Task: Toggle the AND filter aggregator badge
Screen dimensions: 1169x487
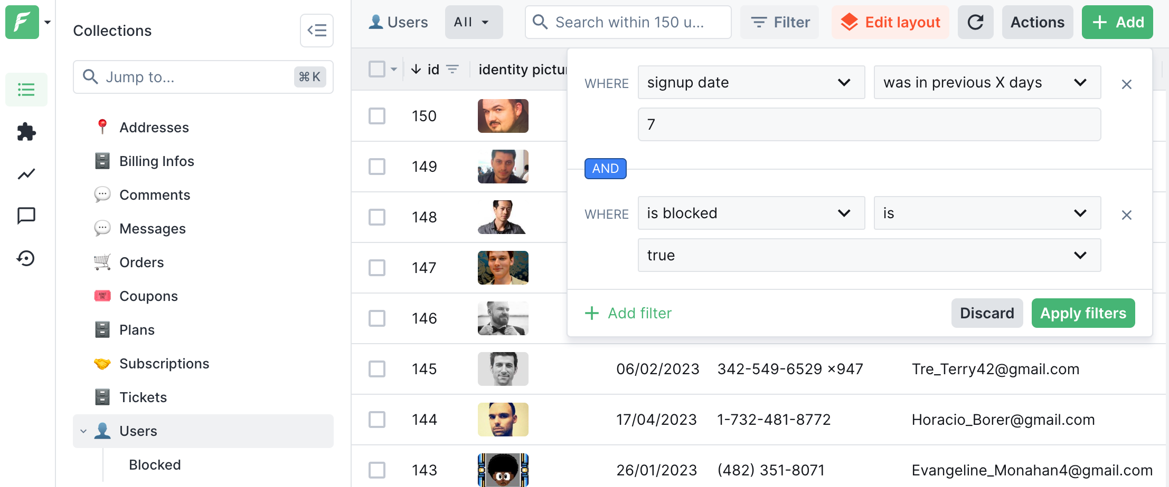Action: click(605, 169)
